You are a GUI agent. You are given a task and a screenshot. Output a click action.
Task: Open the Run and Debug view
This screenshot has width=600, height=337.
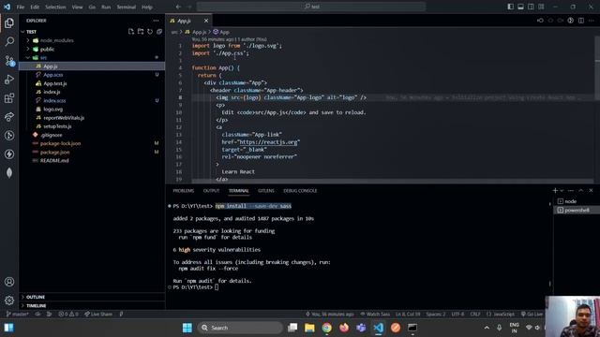[x=9, y=79]
